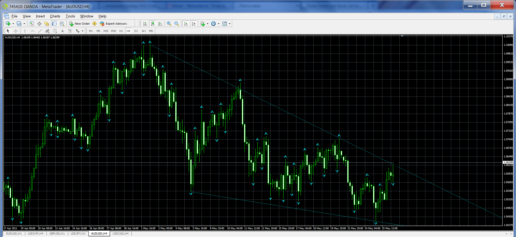This screenshot has width=516, height=237.
Task: Toggle the Chart Shift button
Action: 193,24
